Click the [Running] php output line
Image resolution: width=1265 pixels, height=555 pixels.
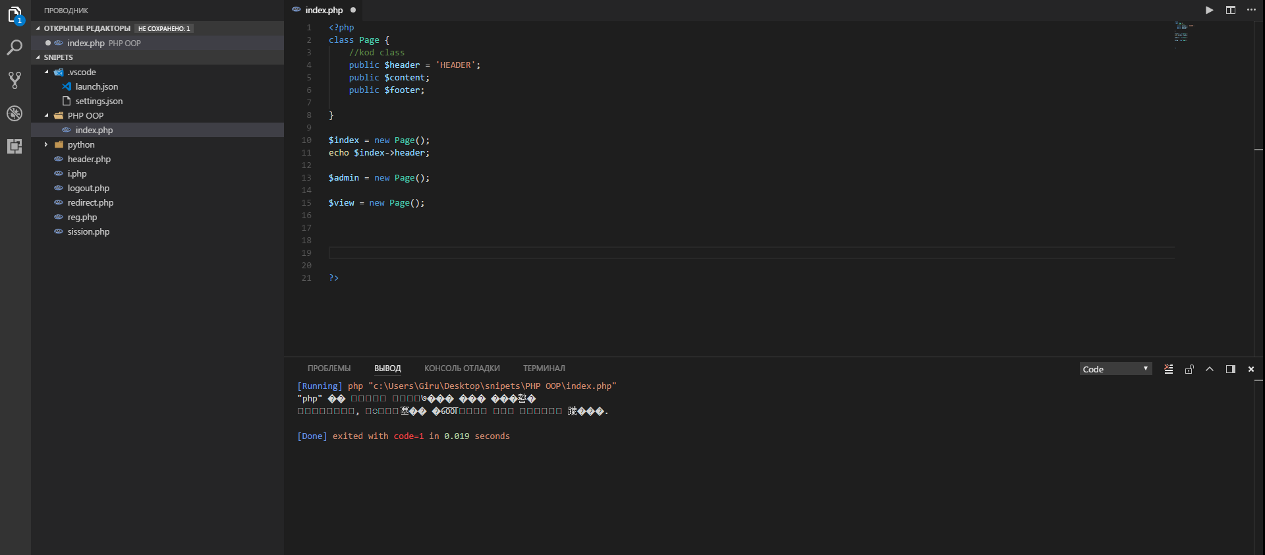click(457, 386)
